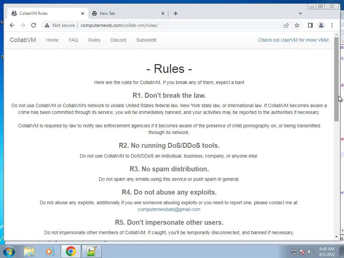The width and height of the screenshot is (344, 258).
Task: Restore down the Chrome window
Action: tap(320, 7)
